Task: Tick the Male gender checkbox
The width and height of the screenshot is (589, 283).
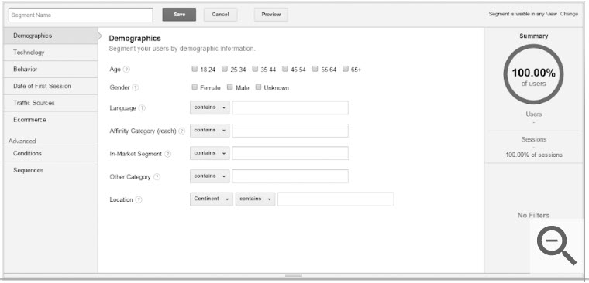Action: pos(230,87)
